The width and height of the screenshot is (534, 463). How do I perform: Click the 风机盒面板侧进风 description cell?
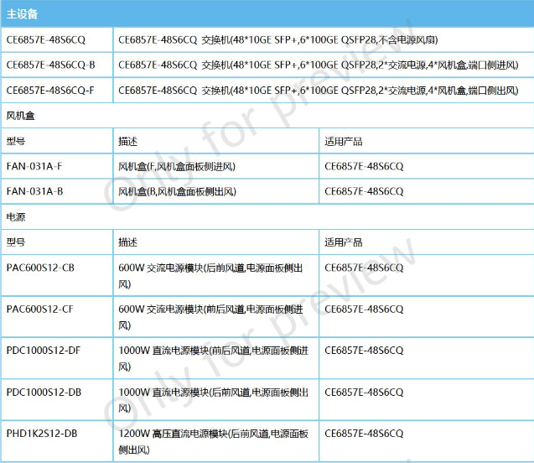click(x=177, y=167)
